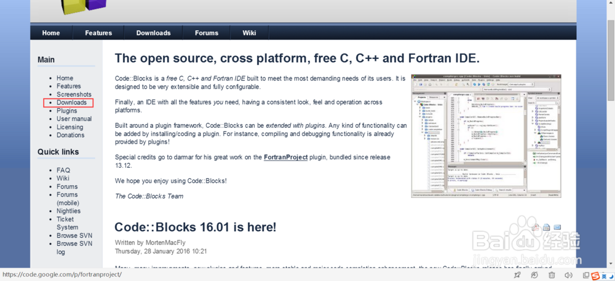Open Forums under Quick links

pos(67,186)
